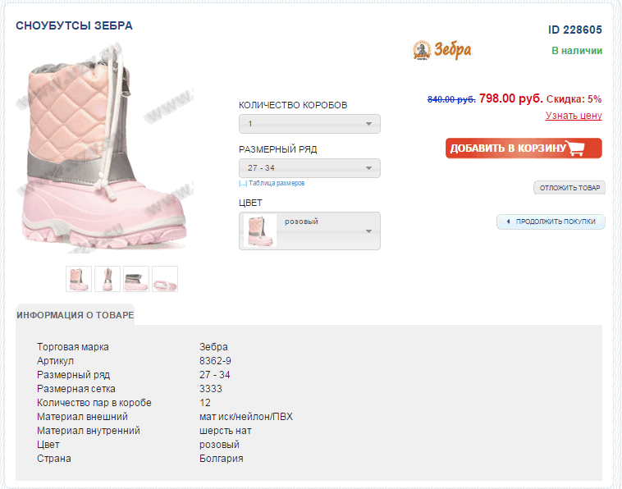622x489 pixels.
Task: Click the ID 228605 product number
Action: pos(574,30)
